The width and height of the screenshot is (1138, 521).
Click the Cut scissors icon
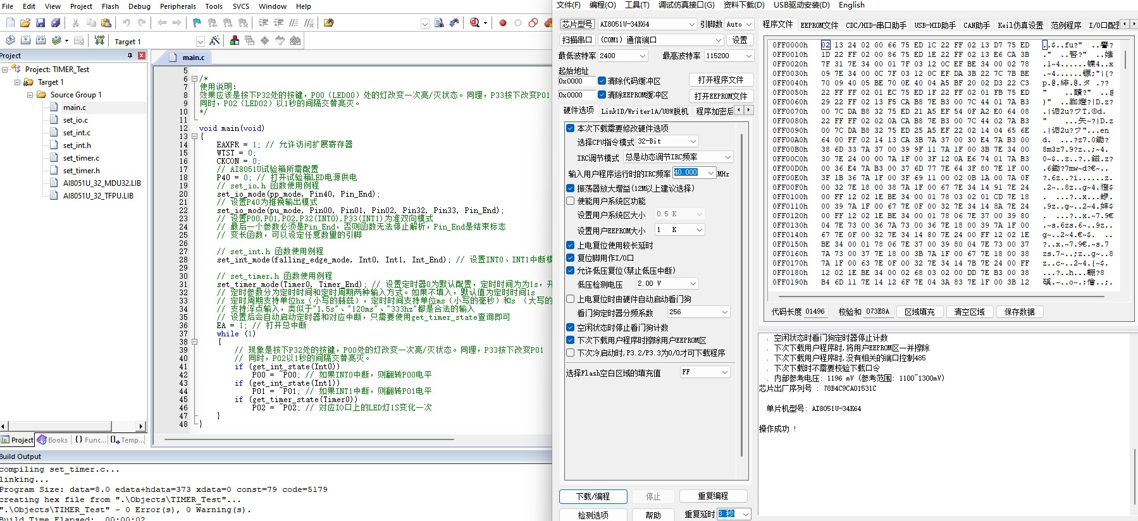[x=75, y=23]
